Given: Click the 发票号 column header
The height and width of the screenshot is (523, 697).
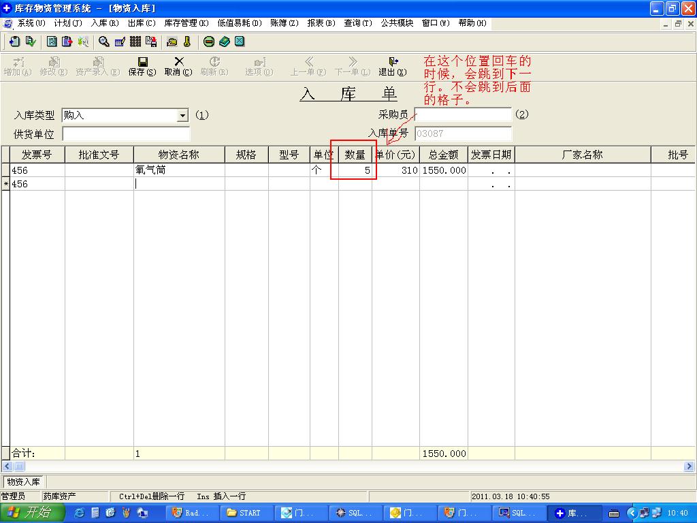Looking at the screenshot, I should pyautogui.click(x=37, y=155).
